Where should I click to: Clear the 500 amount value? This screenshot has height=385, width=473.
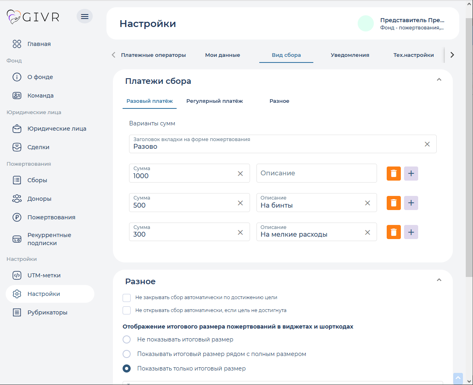tap(240, 203)
